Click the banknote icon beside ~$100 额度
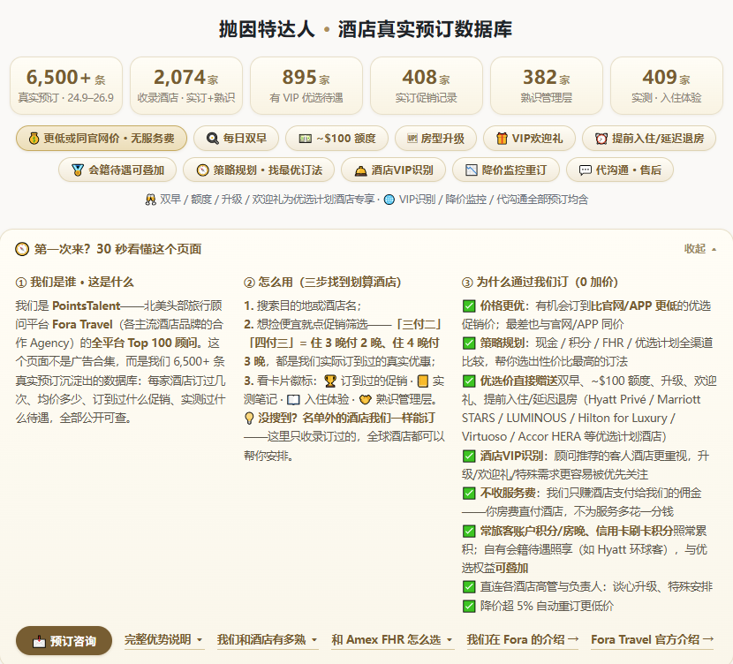The image size is (733, 664). click(x=306, y=139)
